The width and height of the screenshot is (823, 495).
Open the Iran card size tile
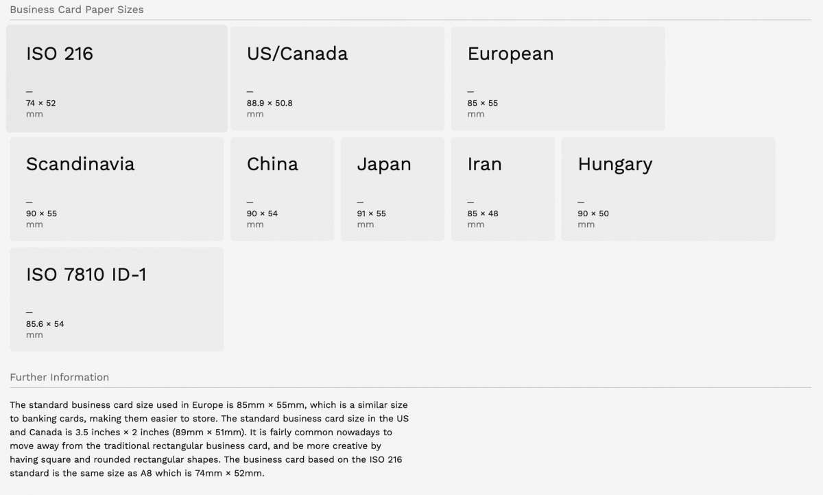pyautogui.click(x=503, y=189)
